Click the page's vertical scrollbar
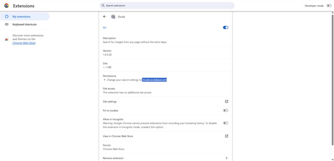 pos(332,81)
